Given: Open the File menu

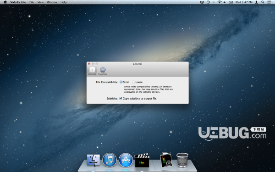Looking at the screenshot, I should pyautogui.click(x=32, y=2).
